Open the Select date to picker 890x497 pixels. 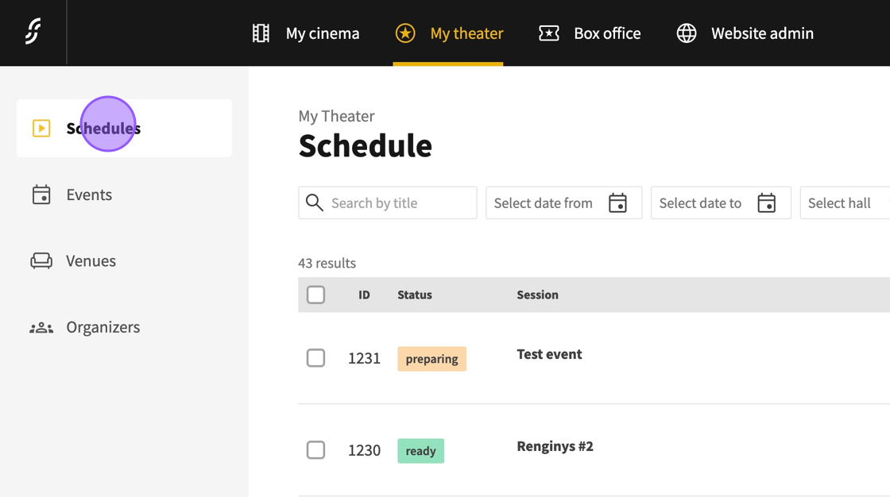(x=720, y=203)
